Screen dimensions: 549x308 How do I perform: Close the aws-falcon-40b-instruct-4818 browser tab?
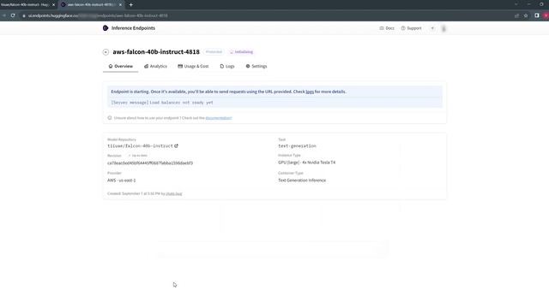[120, 5]
